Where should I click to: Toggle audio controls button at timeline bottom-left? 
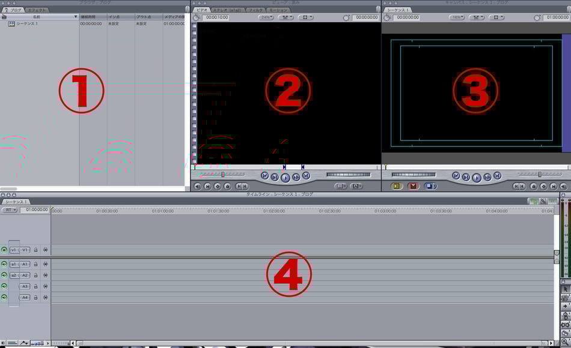[x=3, y=343]
